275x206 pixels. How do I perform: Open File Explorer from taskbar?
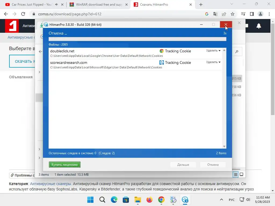pyautogui.click(x=138, y=200)
